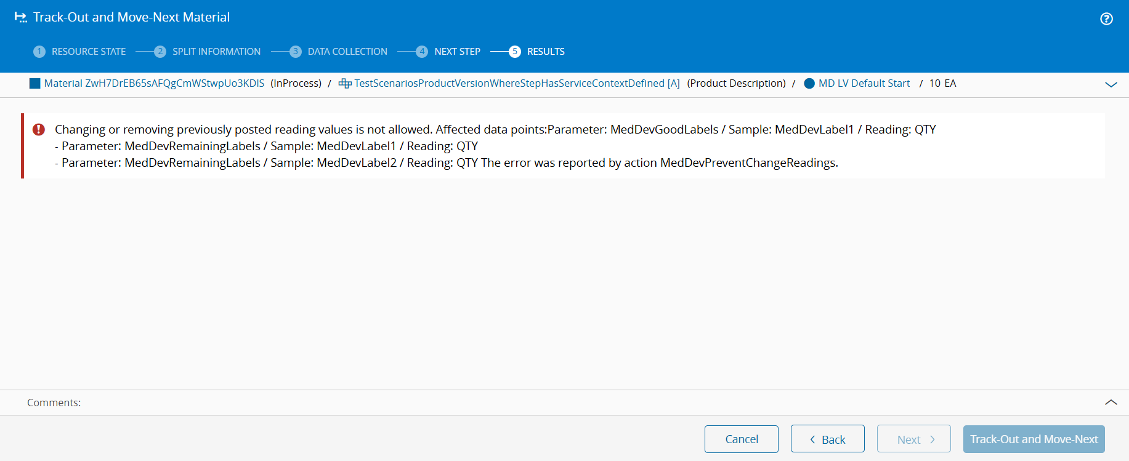Viewport: 1129px width, 461px height.
Task: Select step 1 circle icon
Action: (x=39, y=52)
